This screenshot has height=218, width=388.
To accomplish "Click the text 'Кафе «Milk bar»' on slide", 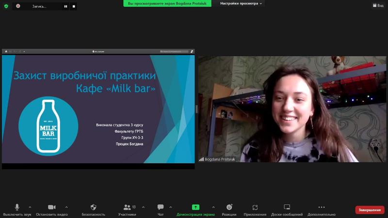I will point(116,89).
